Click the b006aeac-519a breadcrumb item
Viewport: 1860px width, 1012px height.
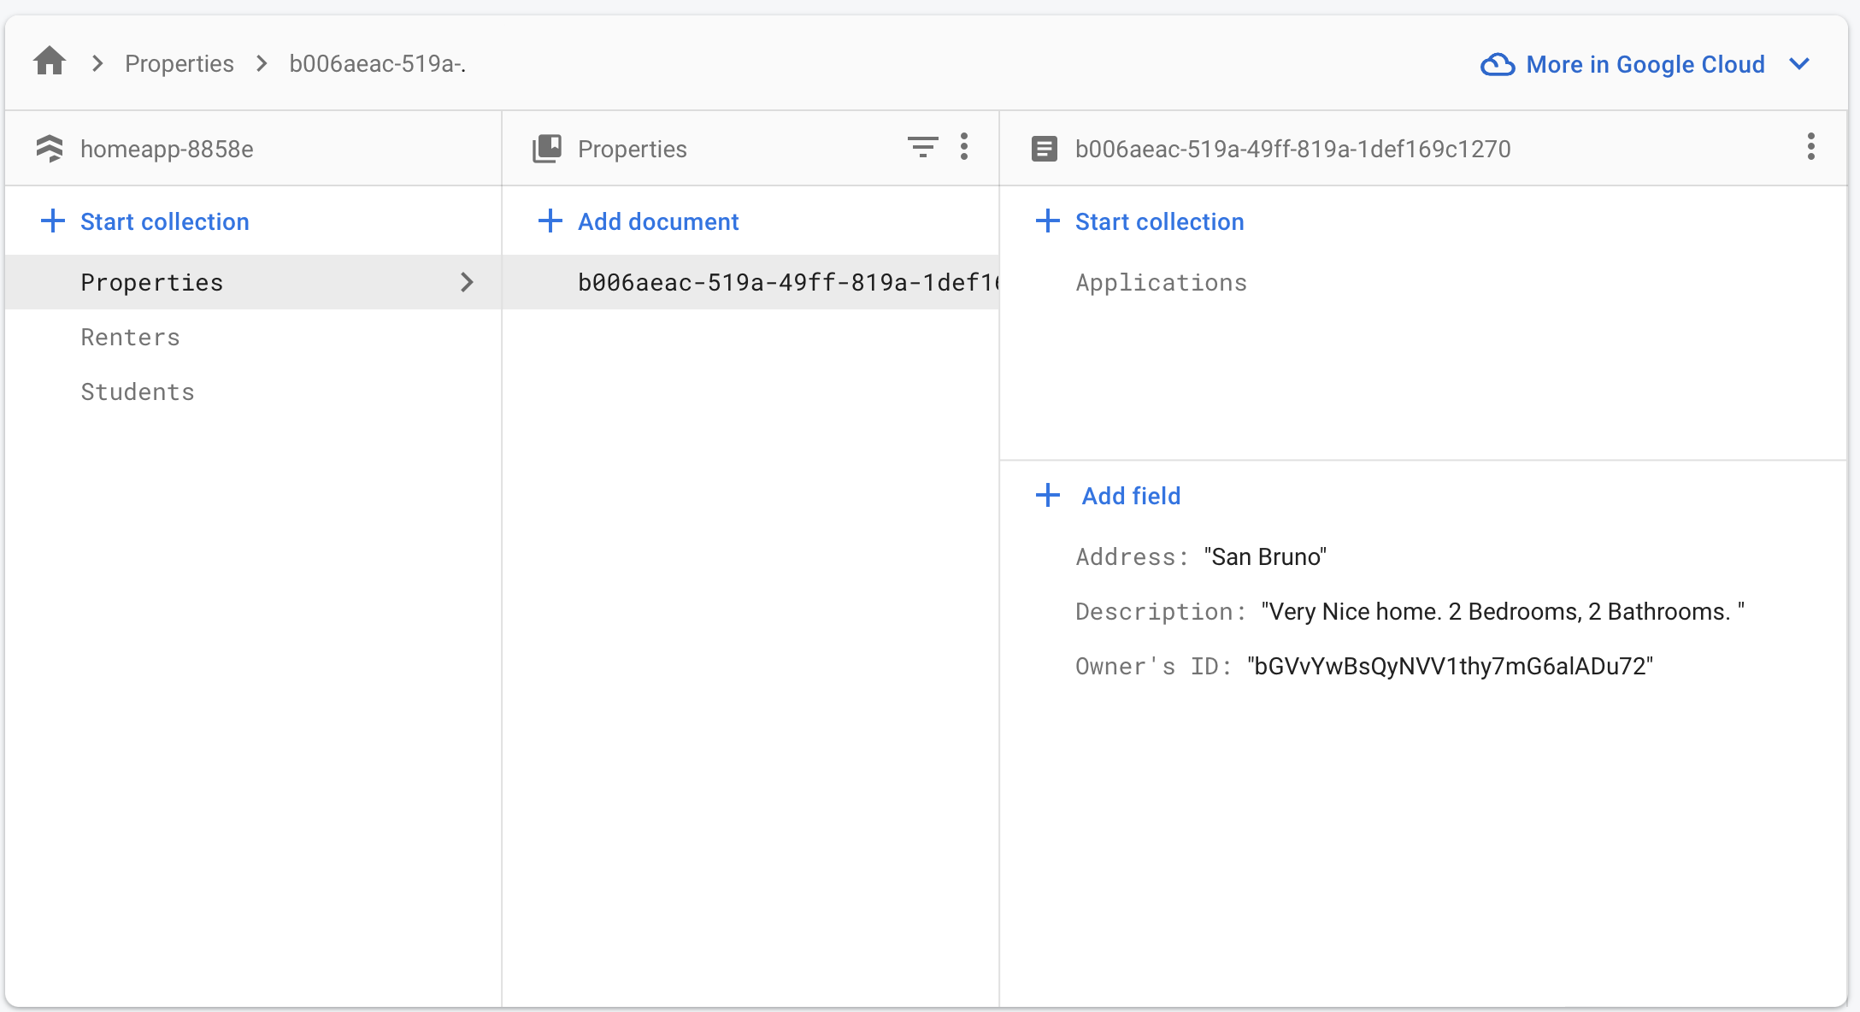click(377, 63)
